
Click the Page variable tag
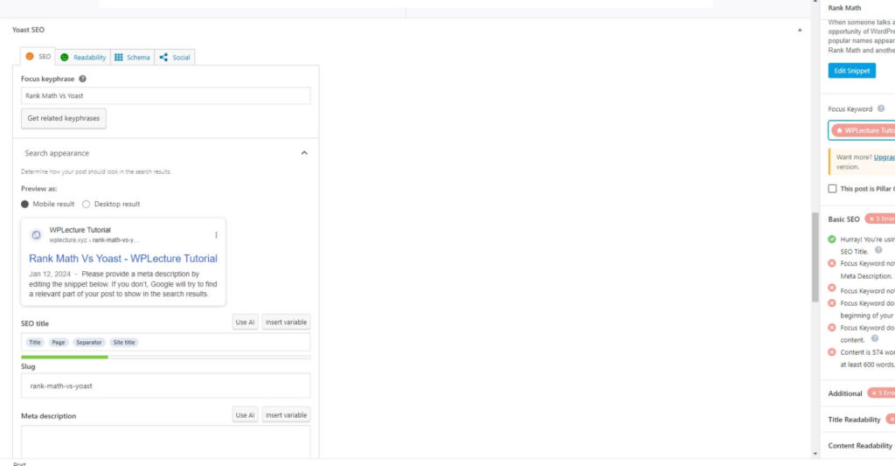coord(59,342)
